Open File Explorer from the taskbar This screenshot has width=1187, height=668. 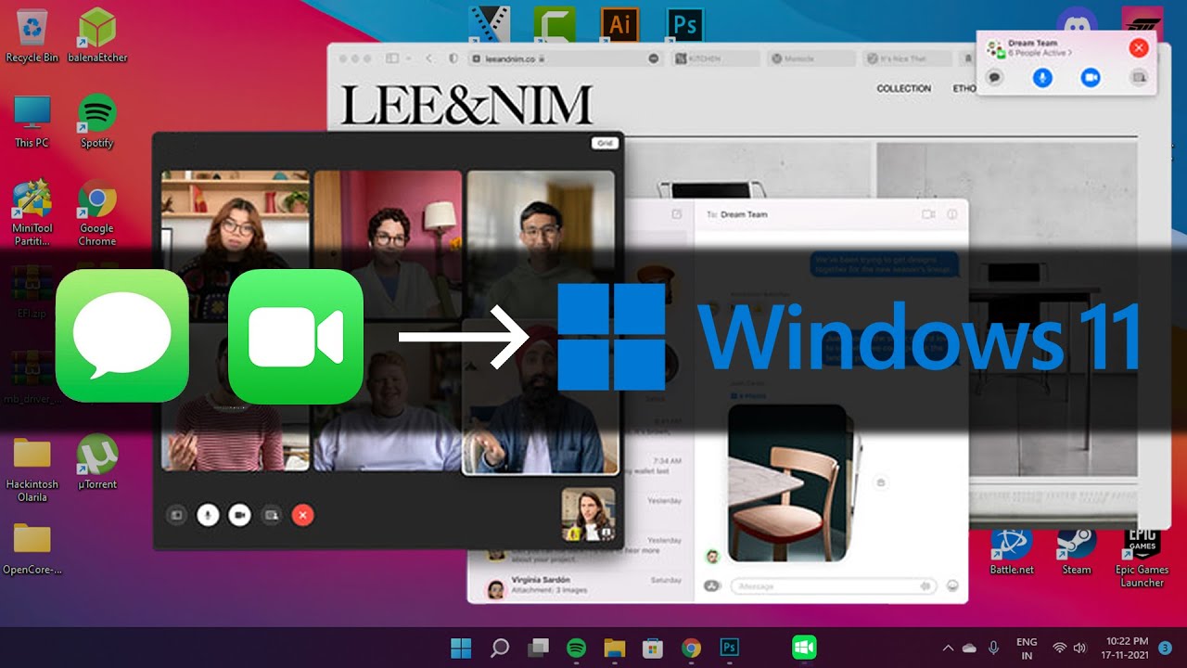(615, 648)
